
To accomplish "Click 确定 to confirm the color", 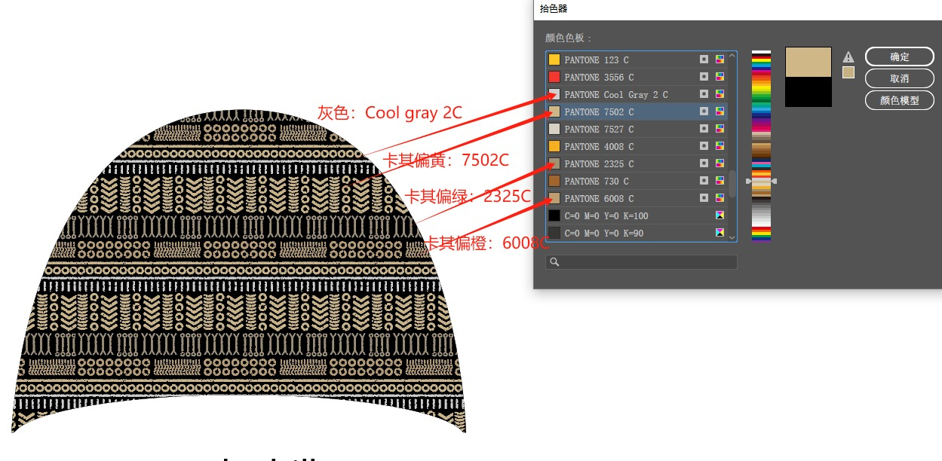I will tap(900, 56).
